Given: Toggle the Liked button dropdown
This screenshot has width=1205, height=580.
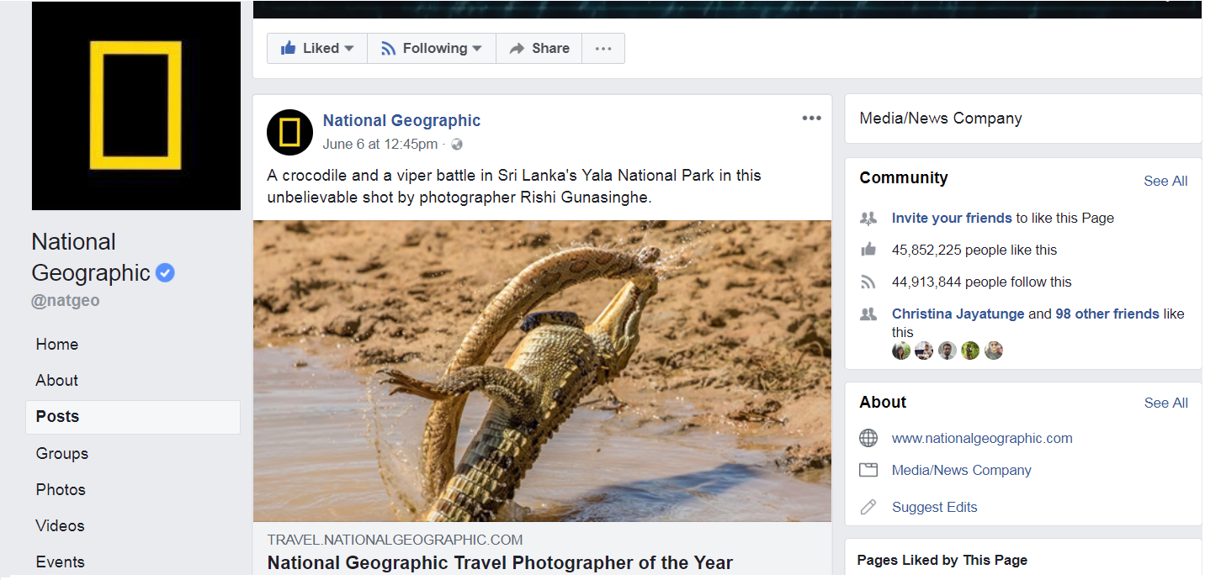Looking at the screenshot, I should click(317, 49).
